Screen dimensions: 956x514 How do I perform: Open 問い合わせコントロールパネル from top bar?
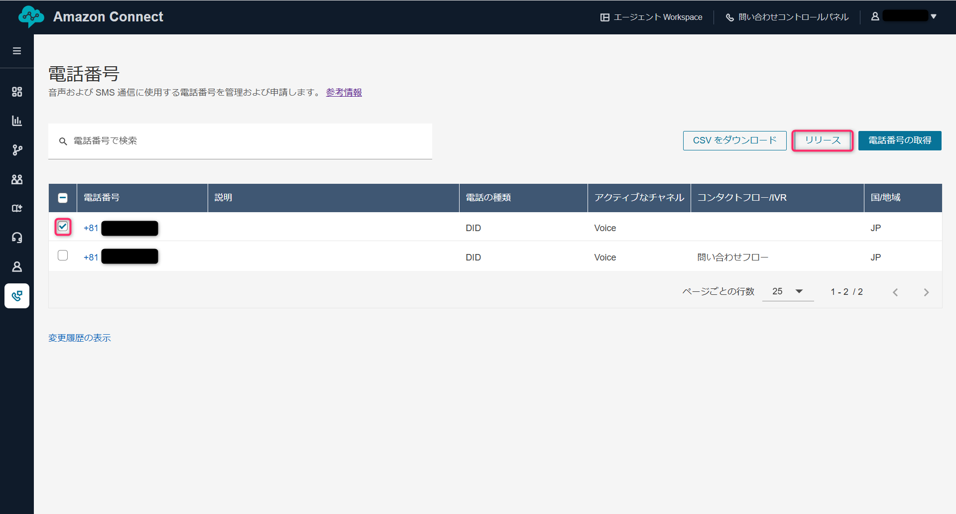[x=787, y=17]
